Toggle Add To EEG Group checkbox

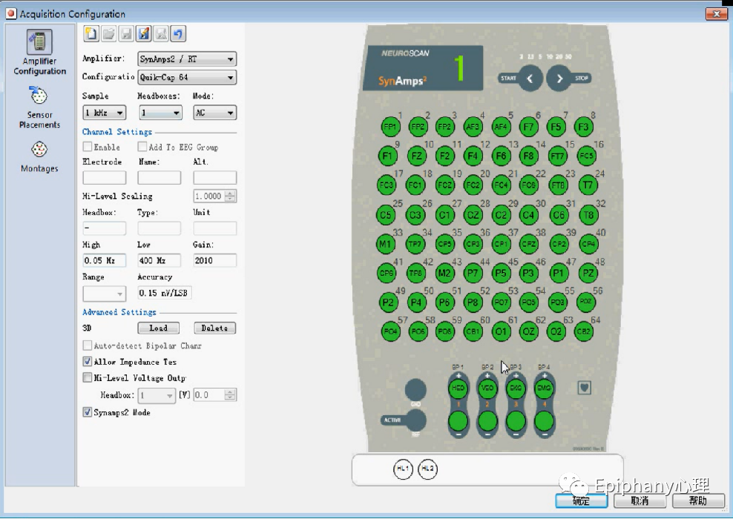[142, 147]
